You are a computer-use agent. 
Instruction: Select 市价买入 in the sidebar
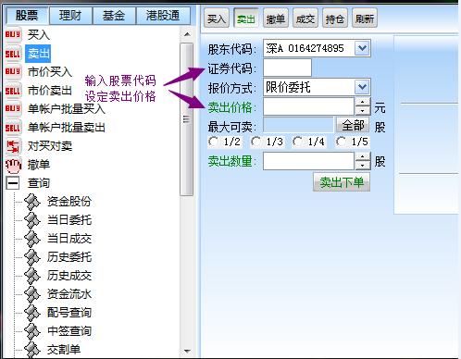[50, 72]
